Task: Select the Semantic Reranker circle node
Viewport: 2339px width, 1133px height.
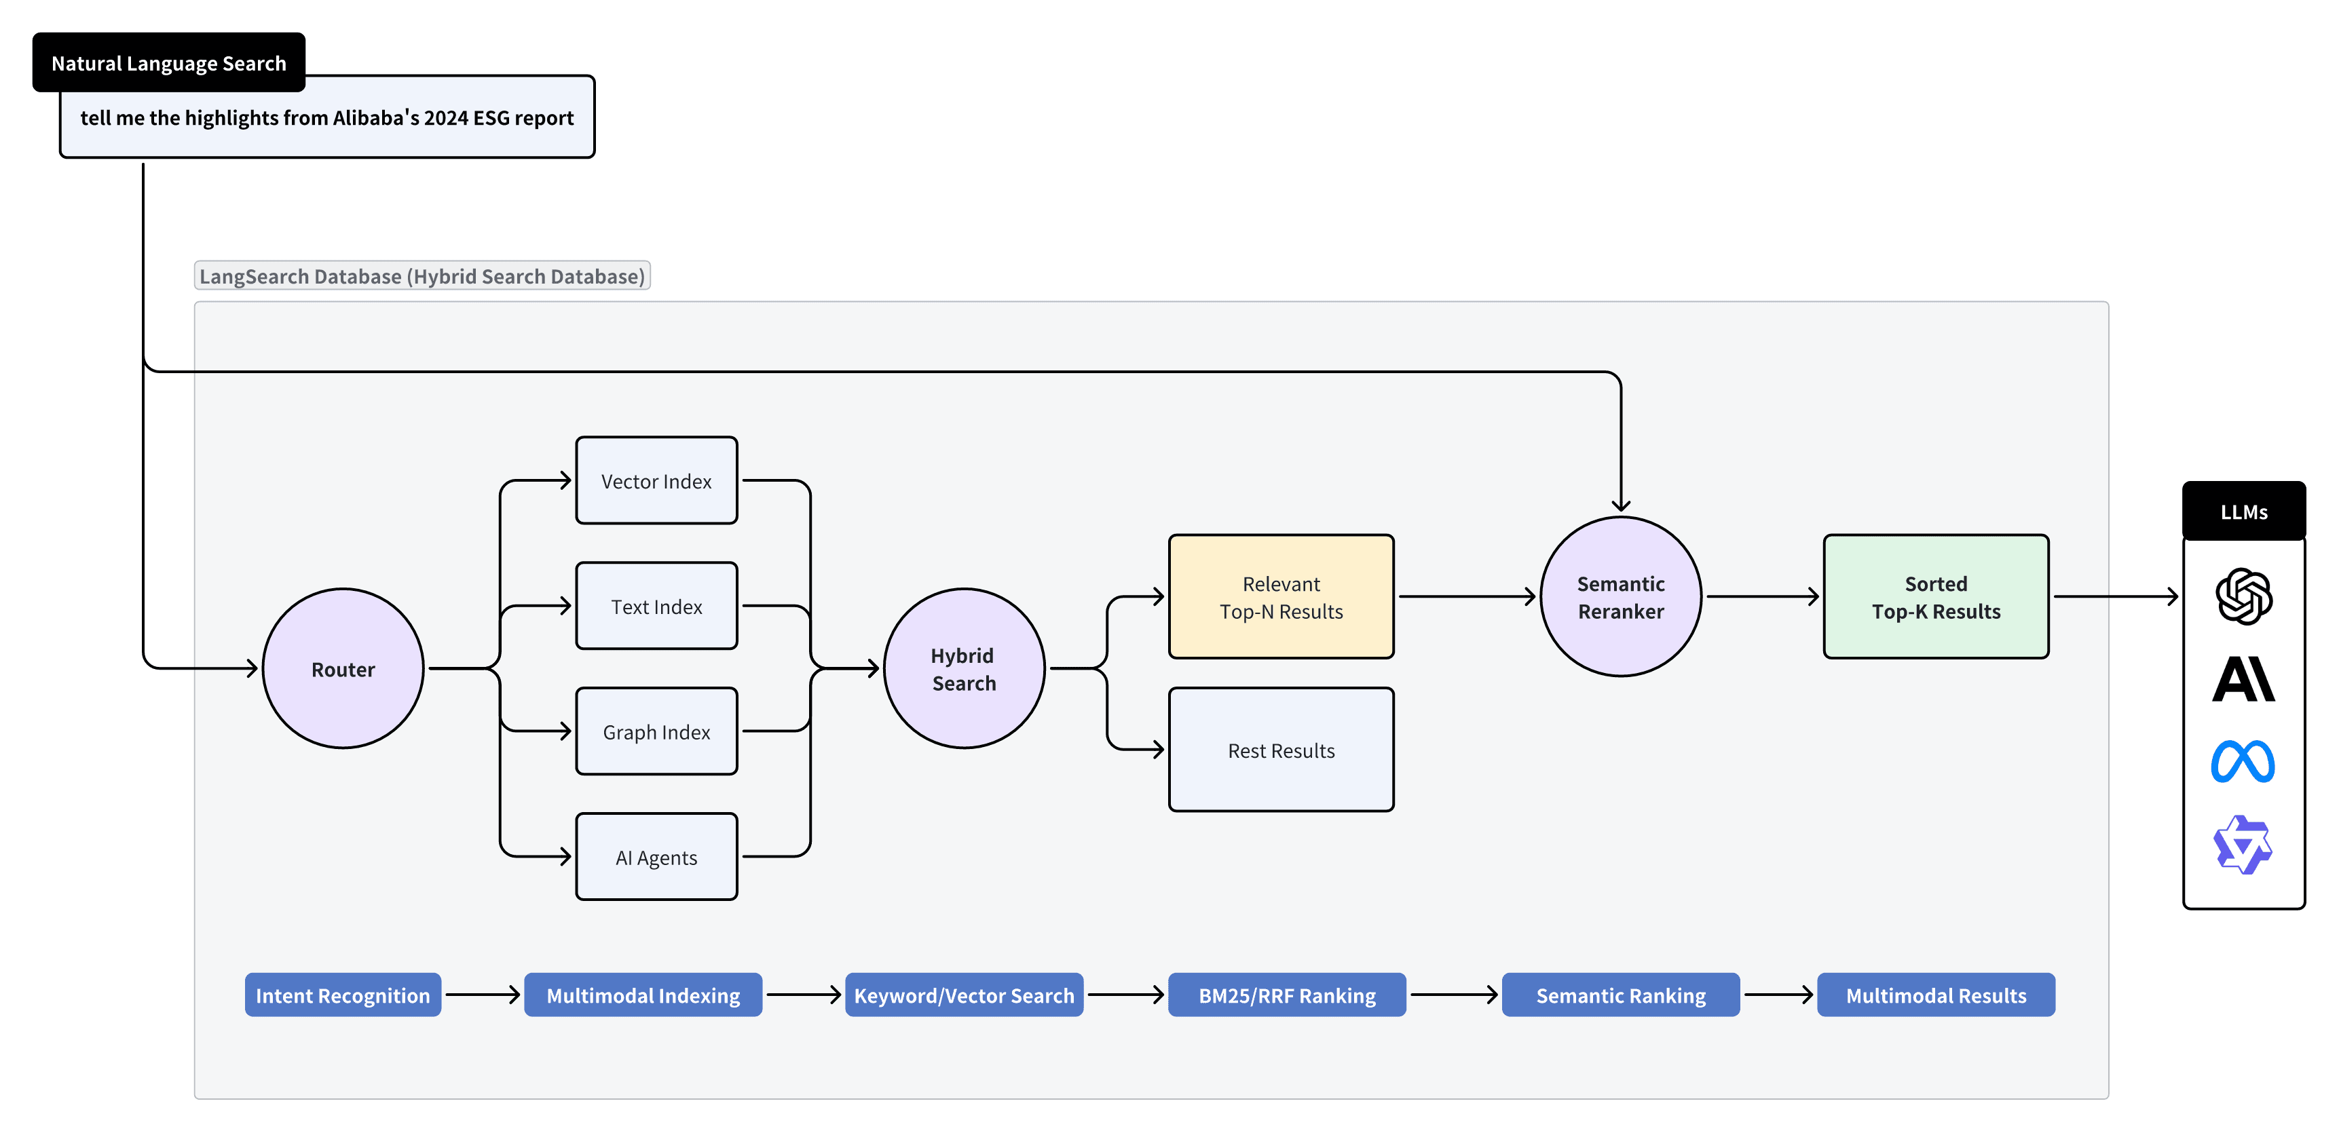Action: [x=1620, y=596]
